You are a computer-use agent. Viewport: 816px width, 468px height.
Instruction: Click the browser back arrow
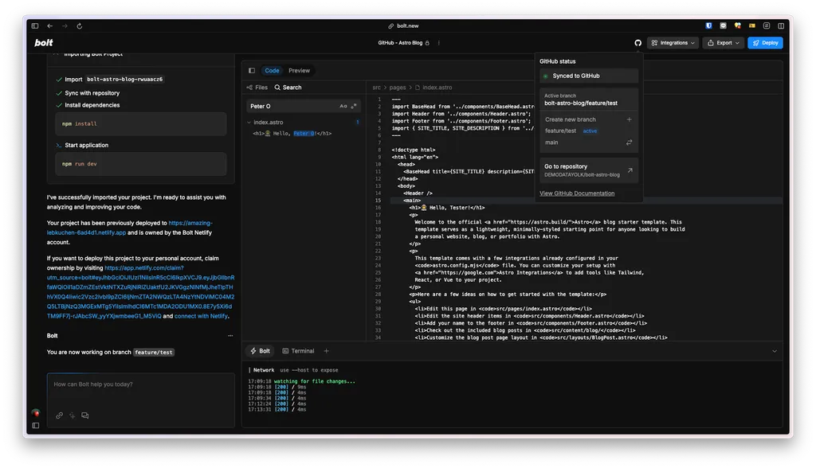50,26
